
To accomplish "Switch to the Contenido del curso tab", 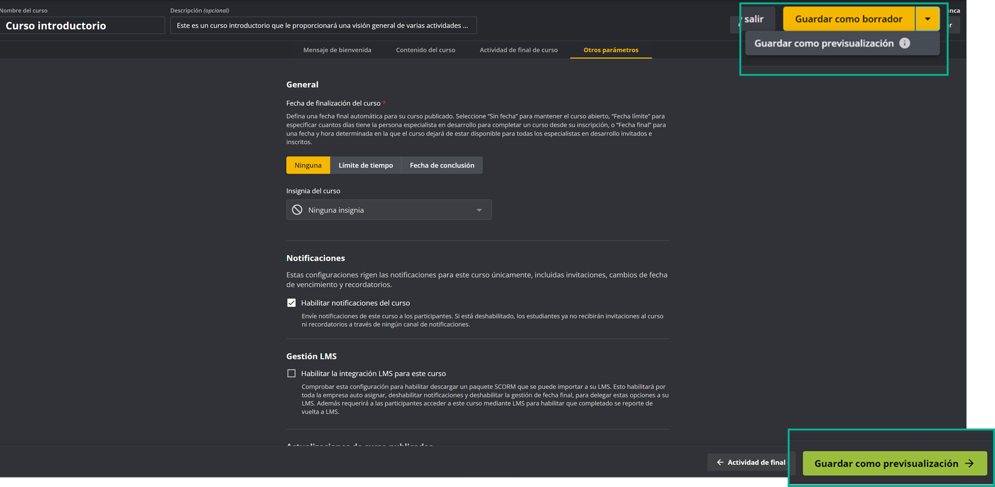I will click(426, 50).
